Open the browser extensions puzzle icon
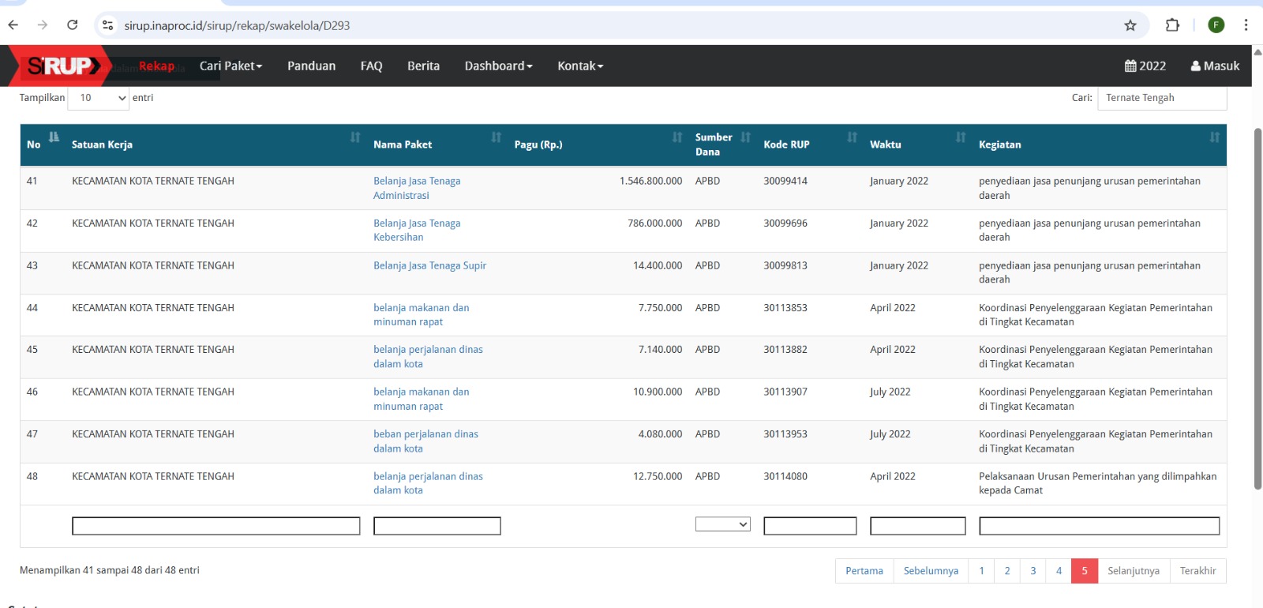 pyautogui.click(x=1172, y=25)
